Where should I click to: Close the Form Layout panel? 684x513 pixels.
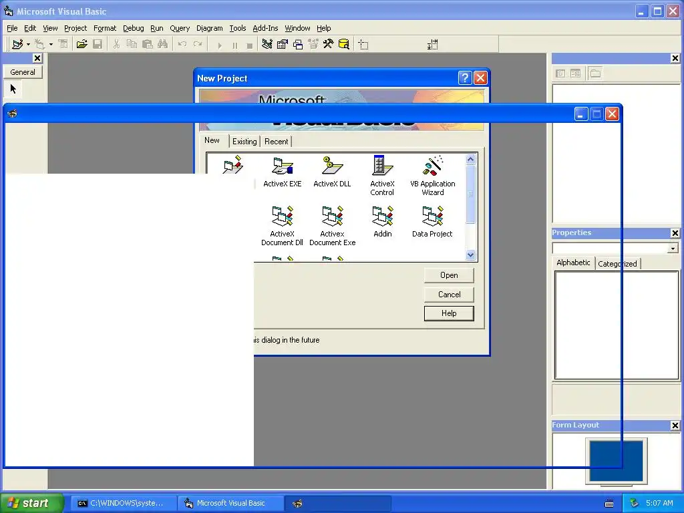[675, 425]
